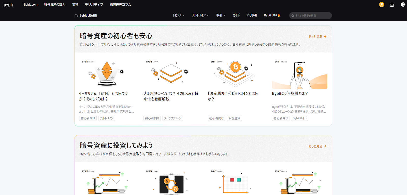The height and width of the screenshot is (195, 407).
Task: Click the Bybit logo in the top bar
Action: click(9, 5)
